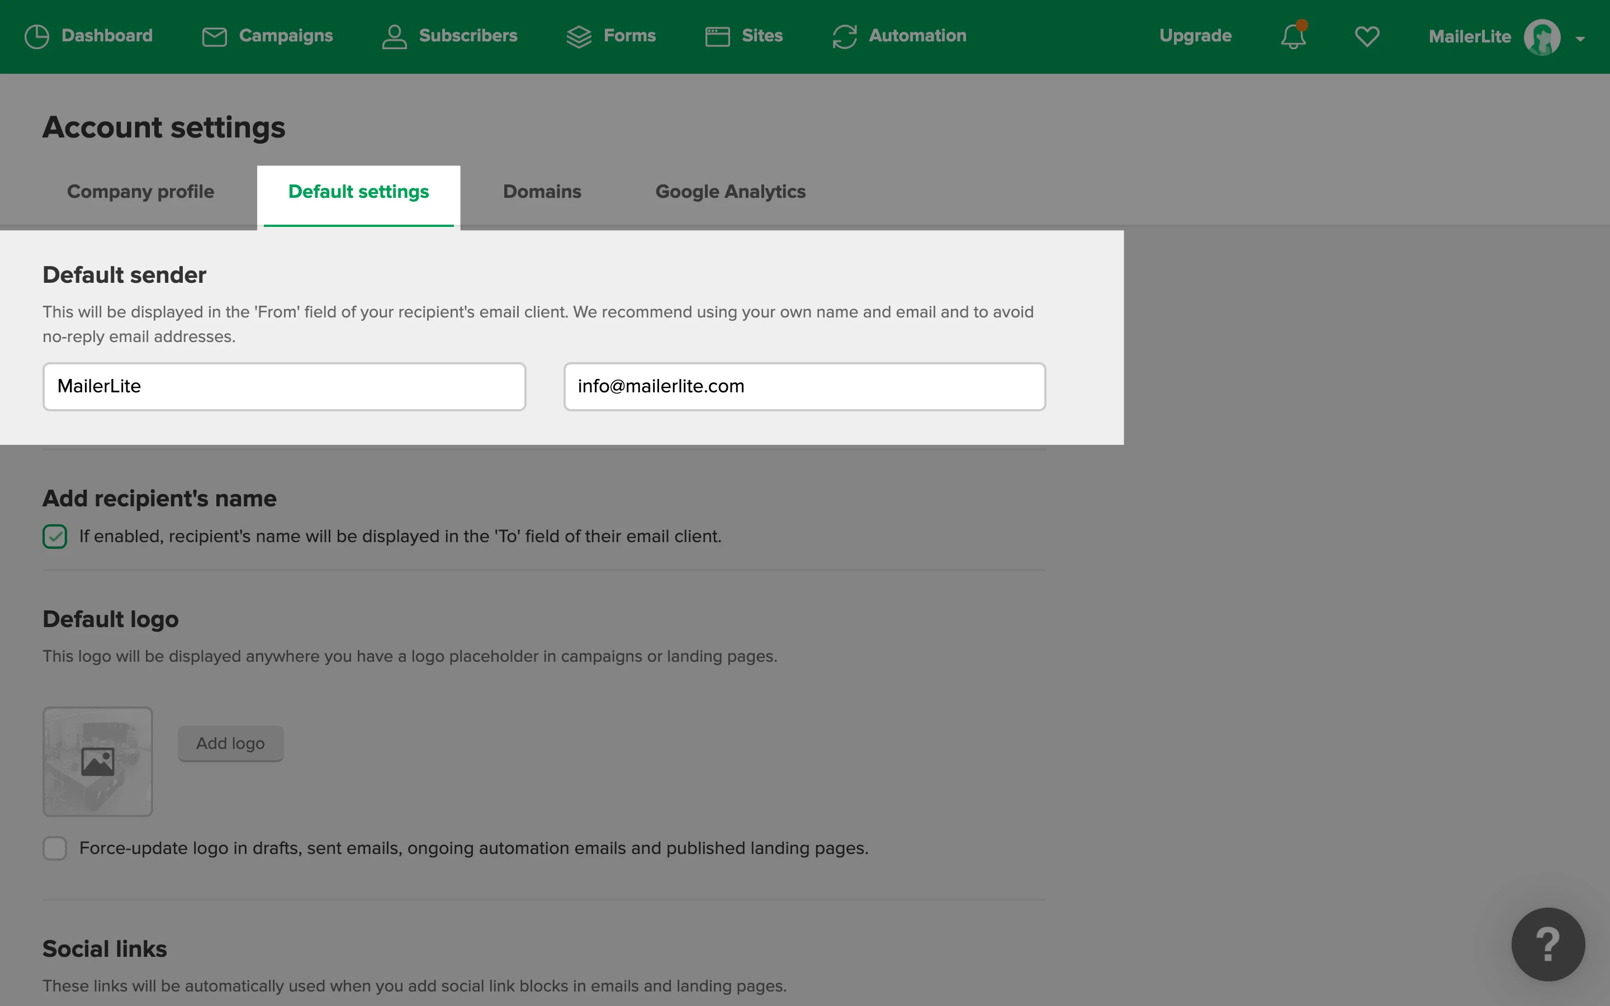This screenshot has height=1006, width=1610.
Task: Click the Forms layers icon
Action: 579,36
